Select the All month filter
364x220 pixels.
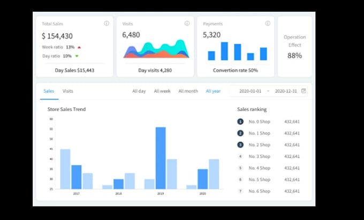click(x=188, y=91)
